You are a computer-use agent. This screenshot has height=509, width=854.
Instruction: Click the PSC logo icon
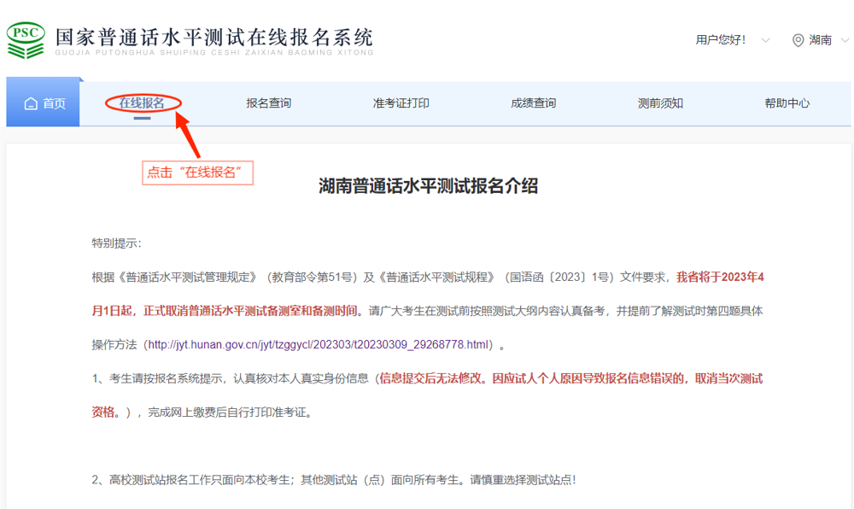[26, 40]
